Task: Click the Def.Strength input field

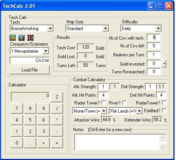Action: point(150,87)
